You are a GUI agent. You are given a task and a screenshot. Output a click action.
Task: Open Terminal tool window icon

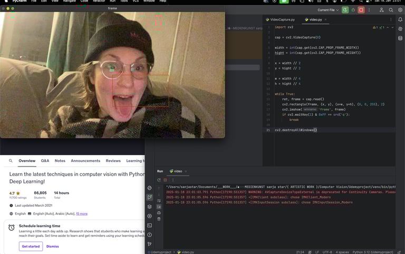pos(150,226)
